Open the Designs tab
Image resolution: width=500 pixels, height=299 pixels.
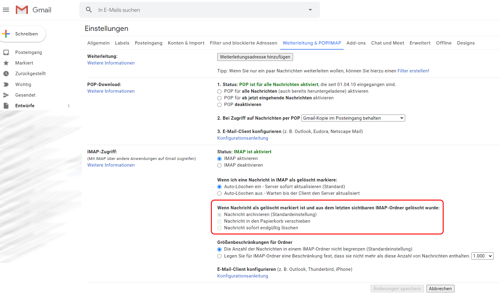(x=466, y=43)
